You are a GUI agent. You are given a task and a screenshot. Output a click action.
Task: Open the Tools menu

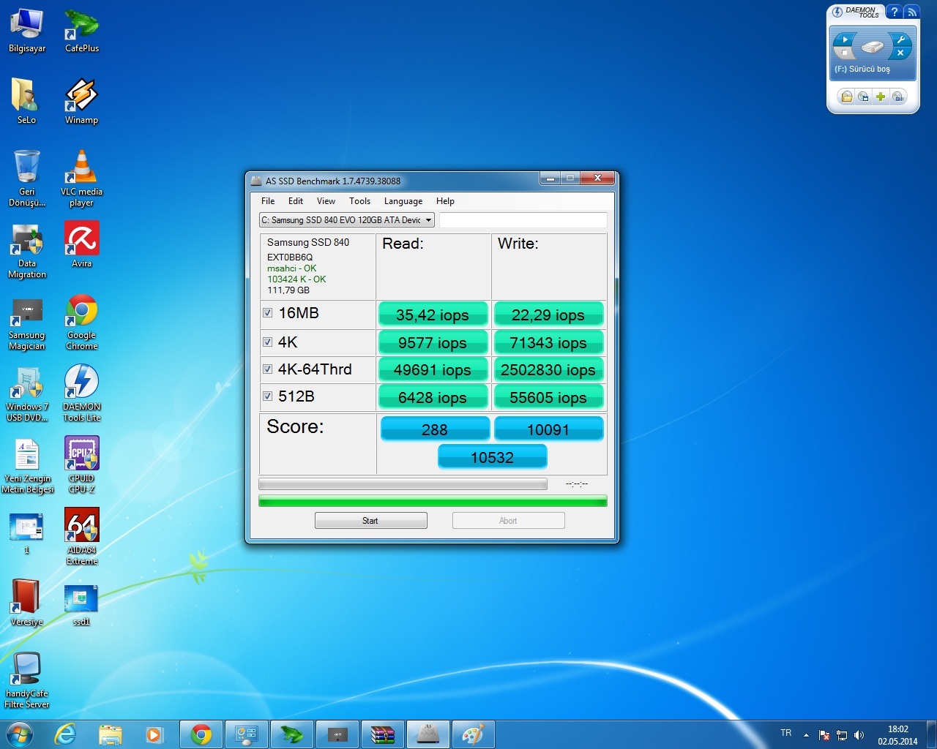pos(359,201)
